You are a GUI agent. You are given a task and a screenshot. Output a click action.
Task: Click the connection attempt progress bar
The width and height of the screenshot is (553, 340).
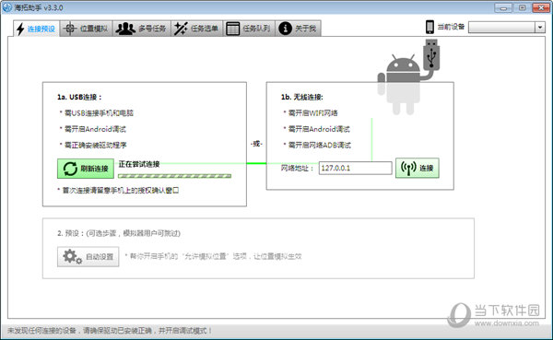point(174,176)
